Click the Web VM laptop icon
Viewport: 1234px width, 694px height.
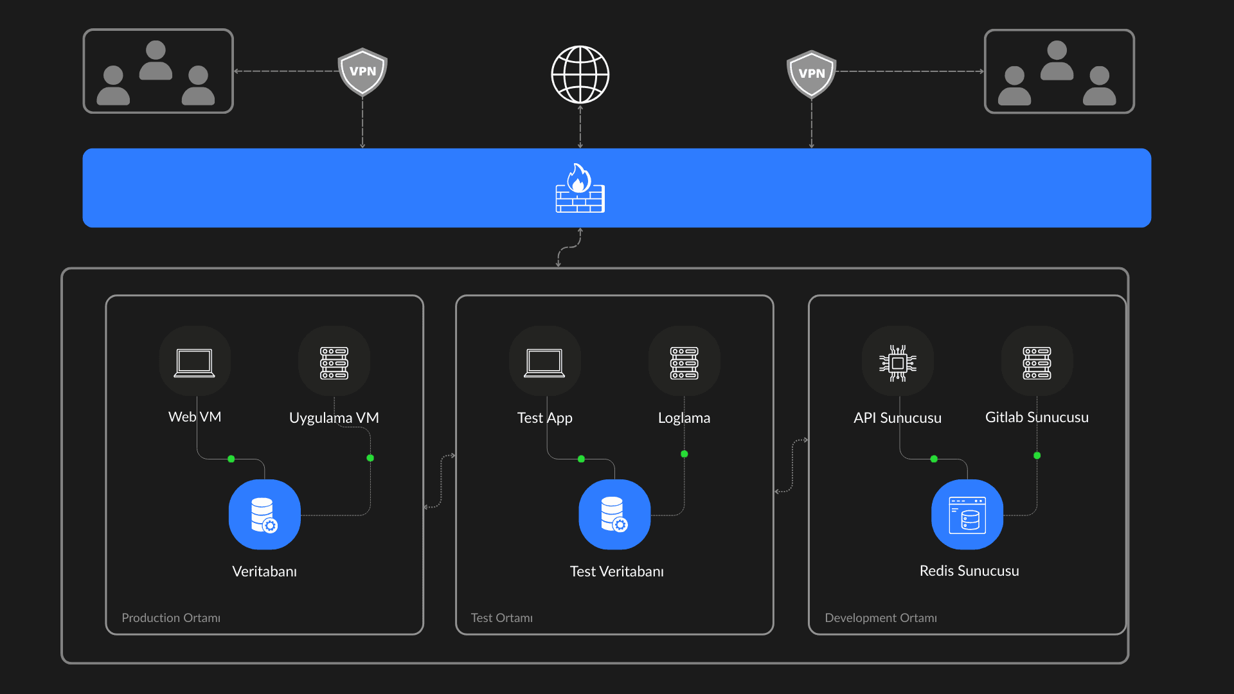[195, 362]
